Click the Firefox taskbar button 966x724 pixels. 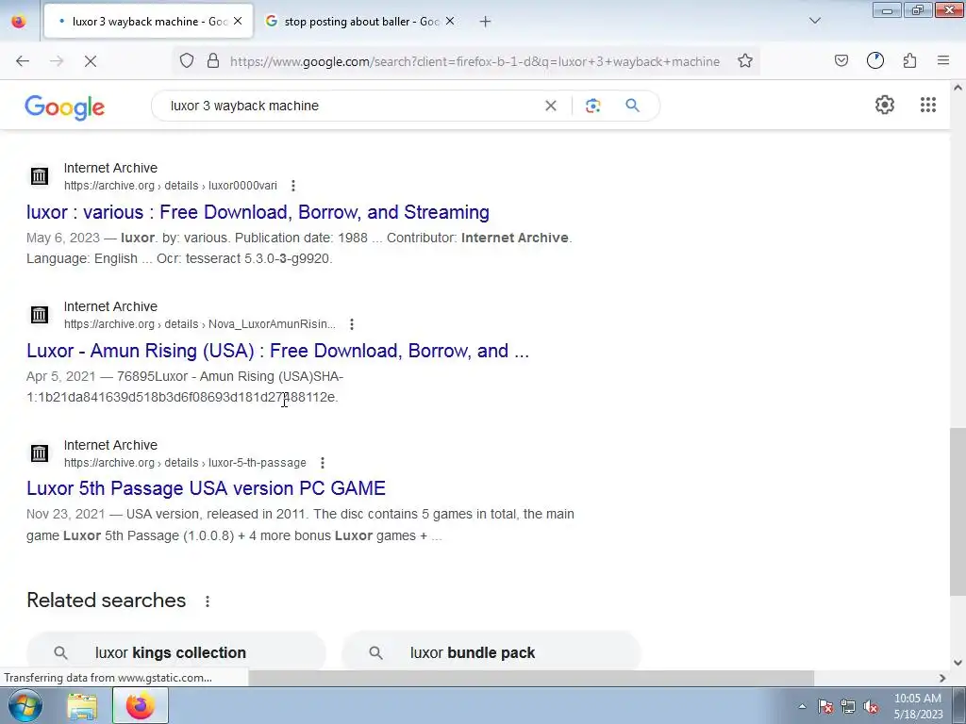tap(141, 705)
